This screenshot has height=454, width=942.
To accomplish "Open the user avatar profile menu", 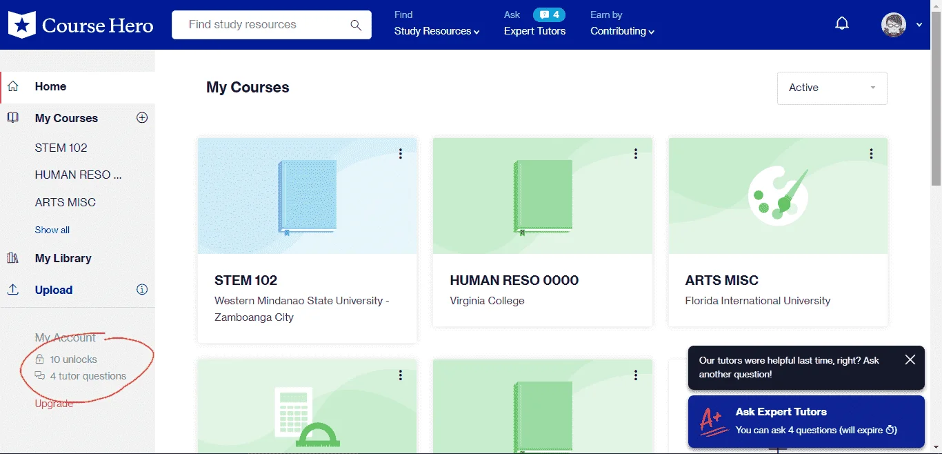I will 894,25.
